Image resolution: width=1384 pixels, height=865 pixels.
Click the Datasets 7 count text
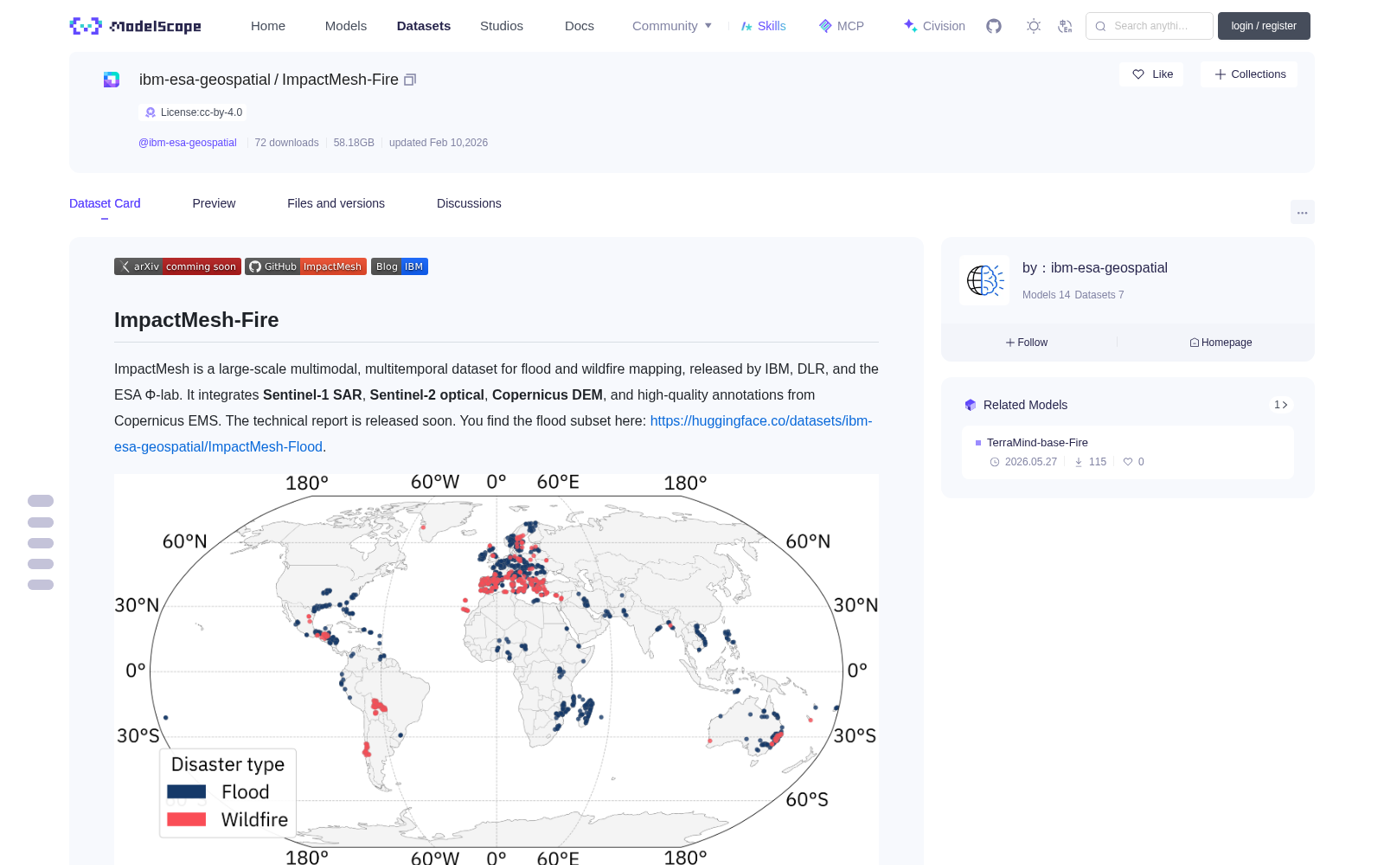pyautogui.click(x=1099, y=295)
